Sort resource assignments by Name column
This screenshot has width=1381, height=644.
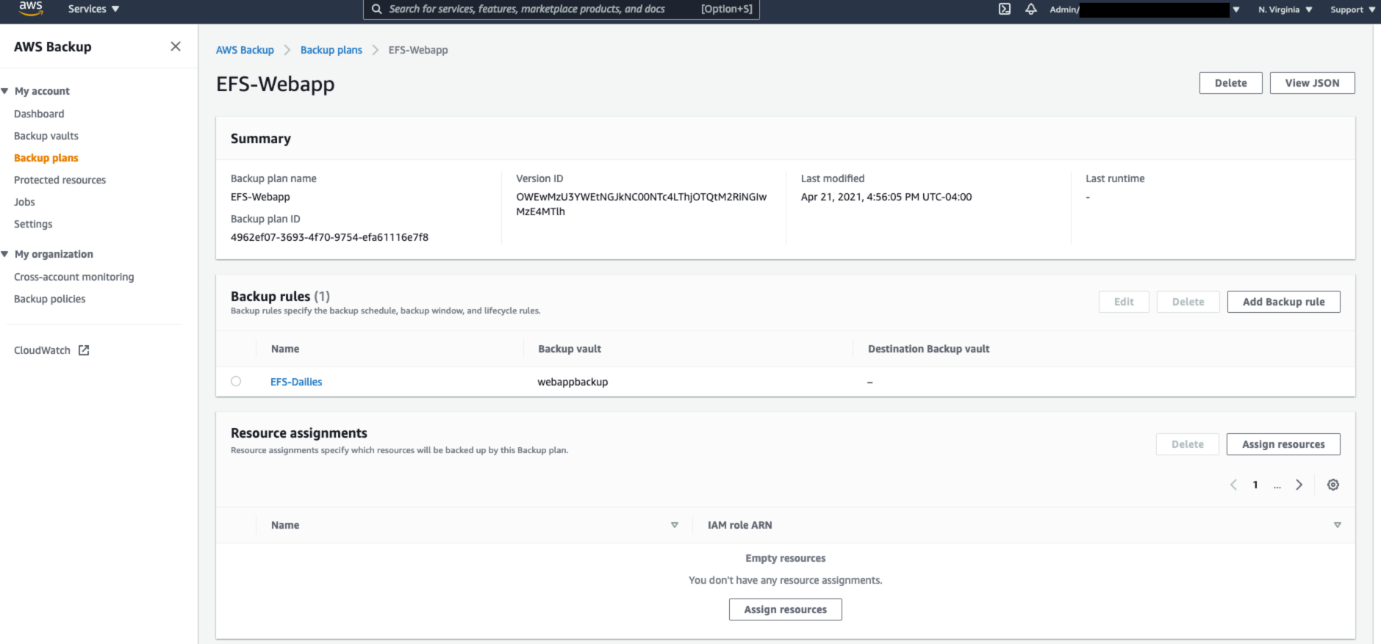tap(674, 525)
